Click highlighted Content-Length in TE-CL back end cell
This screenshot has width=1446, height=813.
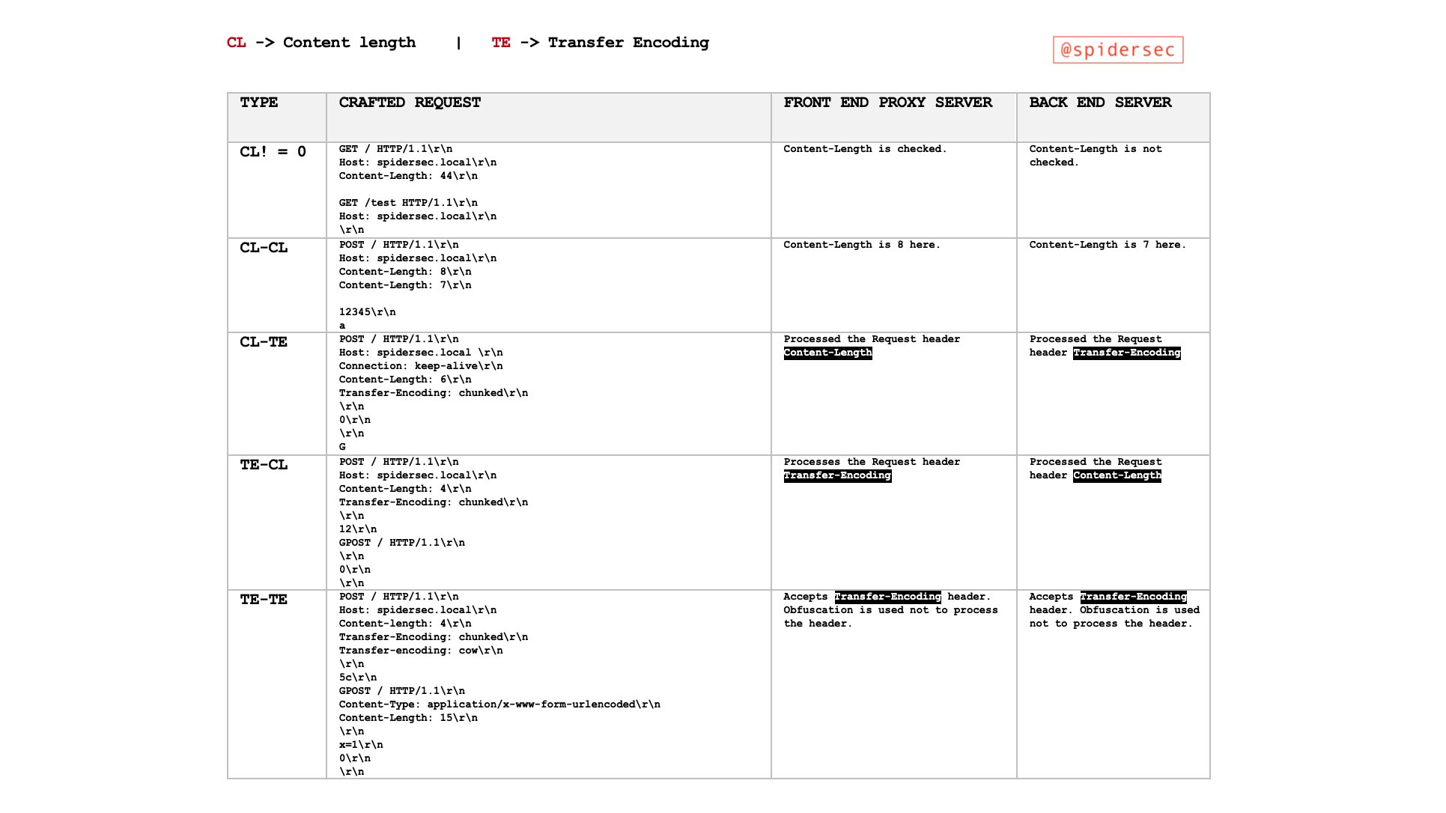tap(1117, 475)
